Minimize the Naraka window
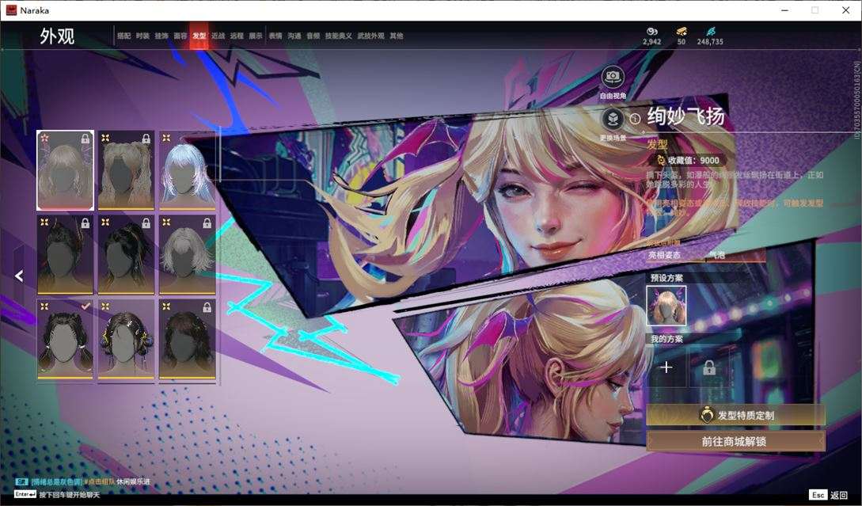862x506 pixels. click(785, 10)
